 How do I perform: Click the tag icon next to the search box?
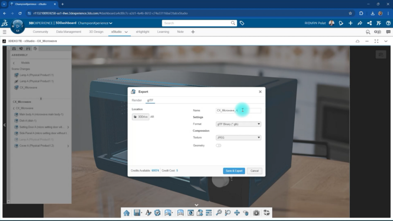pos(242,23)
